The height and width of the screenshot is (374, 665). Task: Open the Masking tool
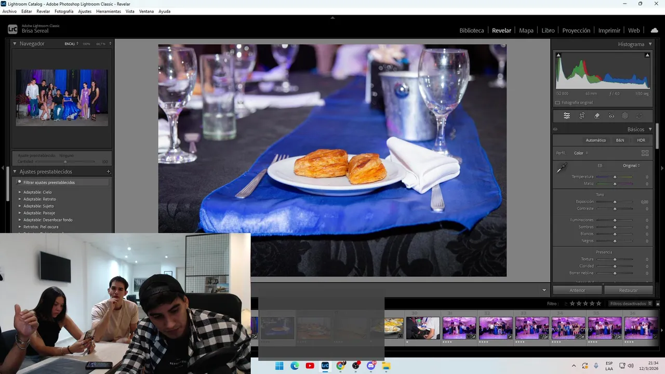coord(625,116)
